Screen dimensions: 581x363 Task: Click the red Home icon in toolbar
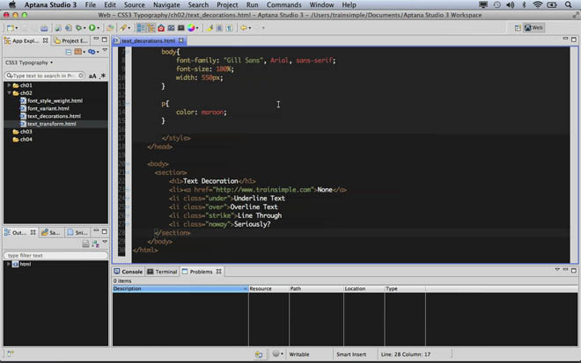(x=161, y=28)
